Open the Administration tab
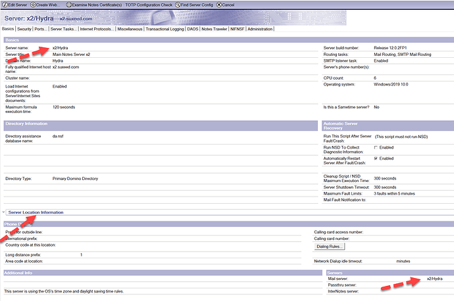The width and height of the screenshot is (454, 301). (260, 29)
